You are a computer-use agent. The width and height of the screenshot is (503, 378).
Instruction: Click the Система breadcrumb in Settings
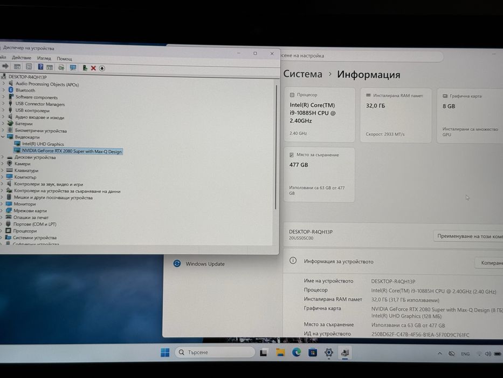click(x=302, y=74)
